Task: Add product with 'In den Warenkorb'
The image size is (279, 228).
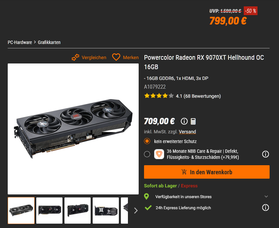Action: (207, 172)
